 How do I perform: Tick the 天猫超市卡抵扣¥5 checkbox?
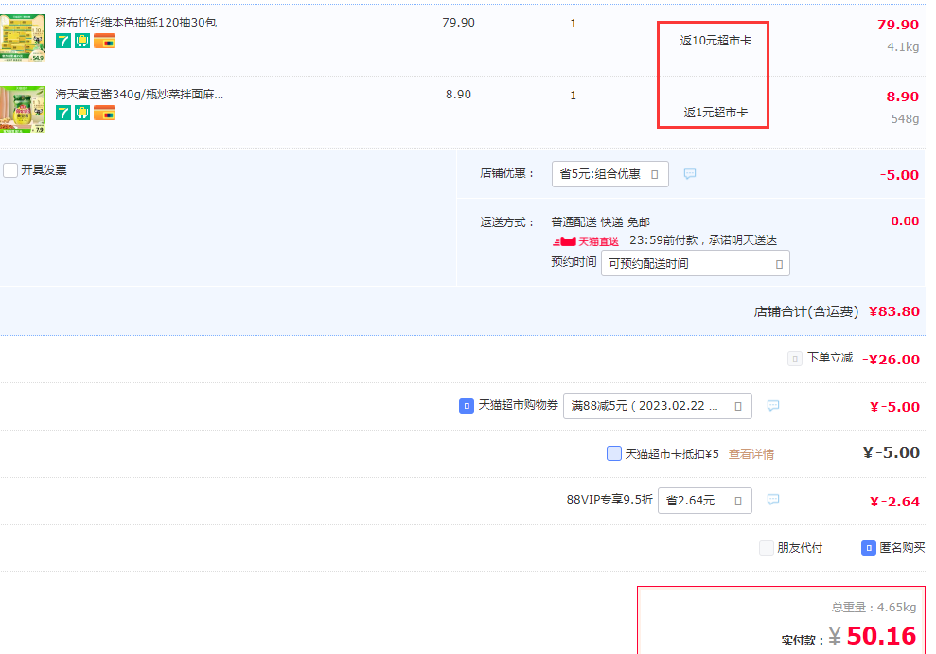pyautogui.click(x=613, y=453)
